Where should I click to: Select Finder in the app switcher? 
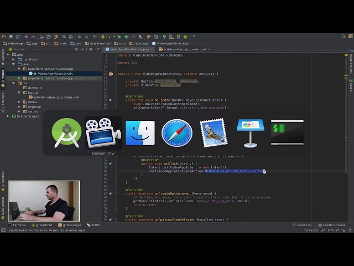140,133
